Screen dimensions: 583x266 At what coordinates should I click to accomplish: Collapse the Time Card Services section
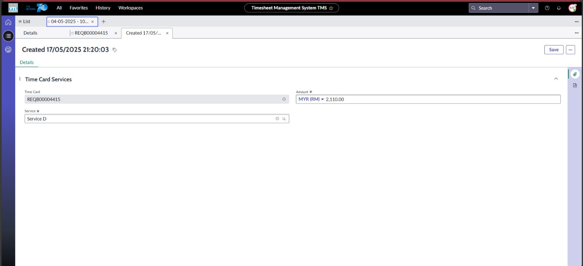[x=556, y=79]
